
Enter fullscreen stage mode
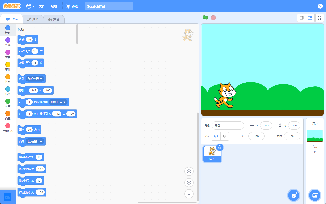319,18
